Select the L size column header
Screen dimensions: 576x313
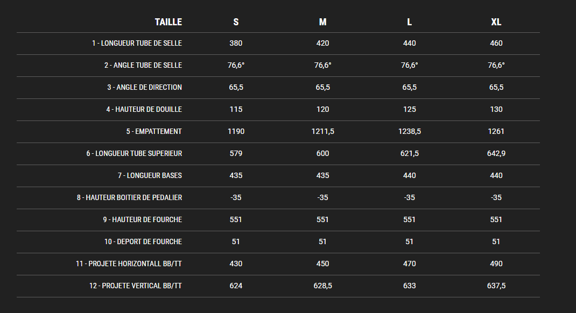click(409, 22)
